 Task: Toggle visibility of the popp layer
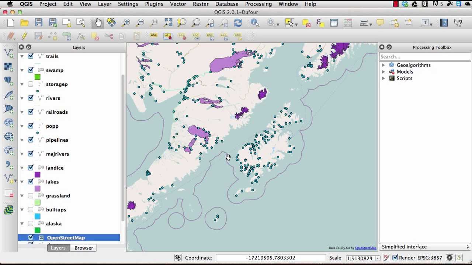coord(31,126)
